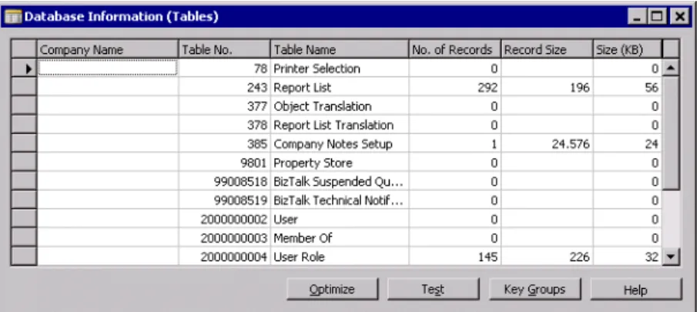This screenshot has width=700, height=312.
Task: Select the Table No. column header
Action: [x=225, y=49]
